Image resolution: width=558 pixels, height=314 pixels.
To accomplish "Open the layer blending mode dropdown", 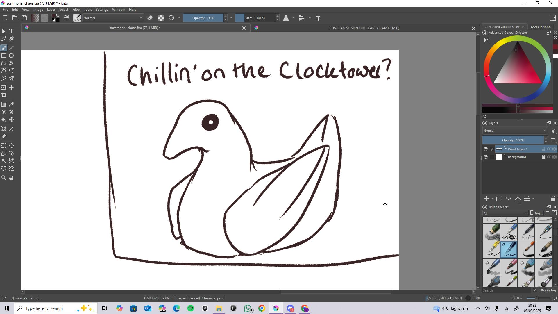I will 514,131.
